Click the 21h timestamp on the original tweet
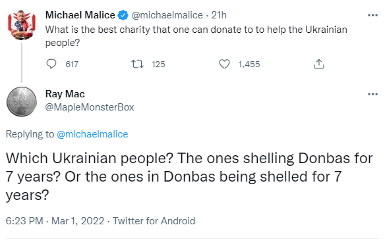 (219, 15)
